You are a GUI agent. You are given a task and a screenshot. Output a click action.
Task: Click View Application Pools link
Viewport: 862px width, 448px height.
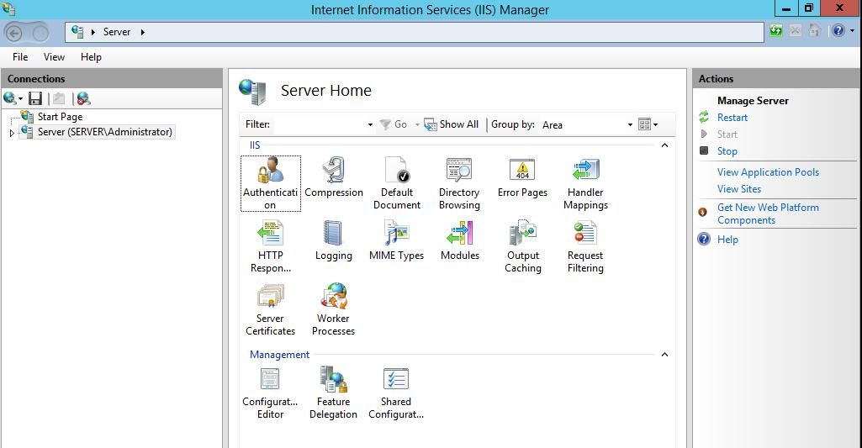tap(768, 172)
